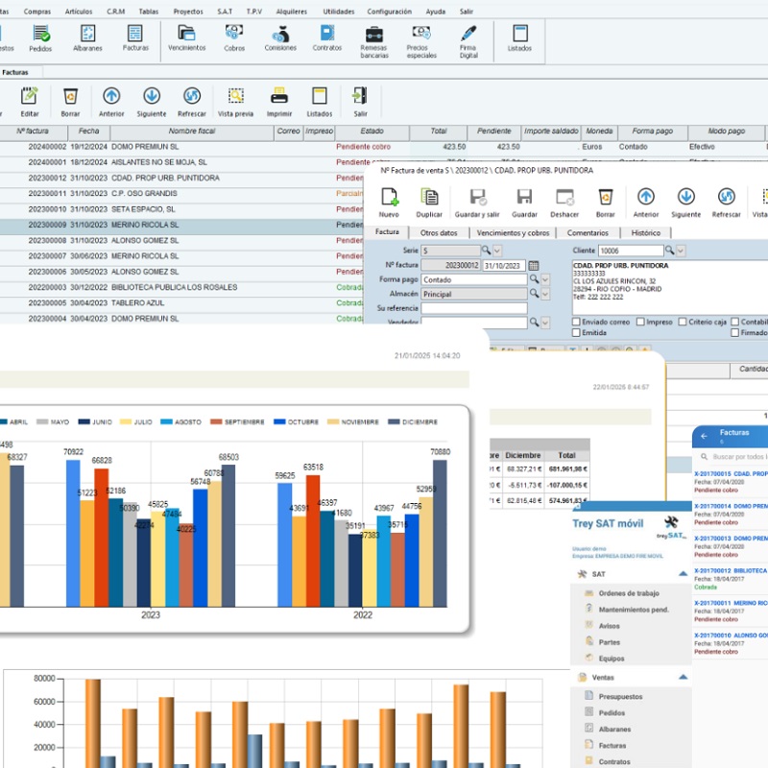Open the Vendedor dropdown arrow
Screen dimensions: 768x768
coord(545,323)
